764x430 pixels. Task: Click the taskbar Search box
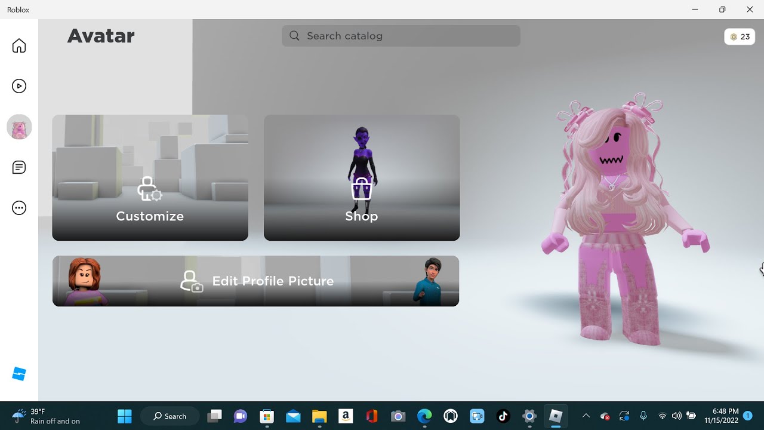pos(170,416)
